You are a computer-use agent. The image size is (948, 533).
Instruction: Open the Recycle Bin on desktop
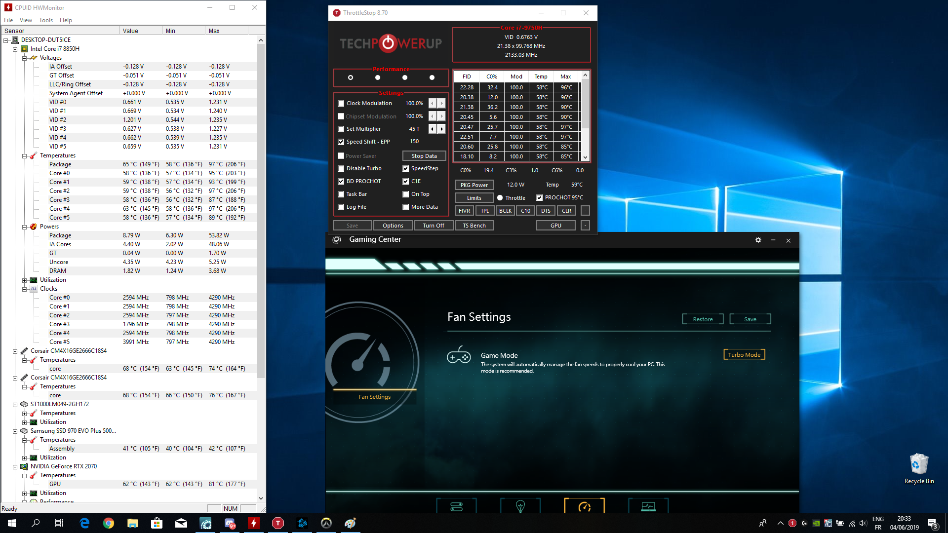pyautogui.click(x=919, y=469)
